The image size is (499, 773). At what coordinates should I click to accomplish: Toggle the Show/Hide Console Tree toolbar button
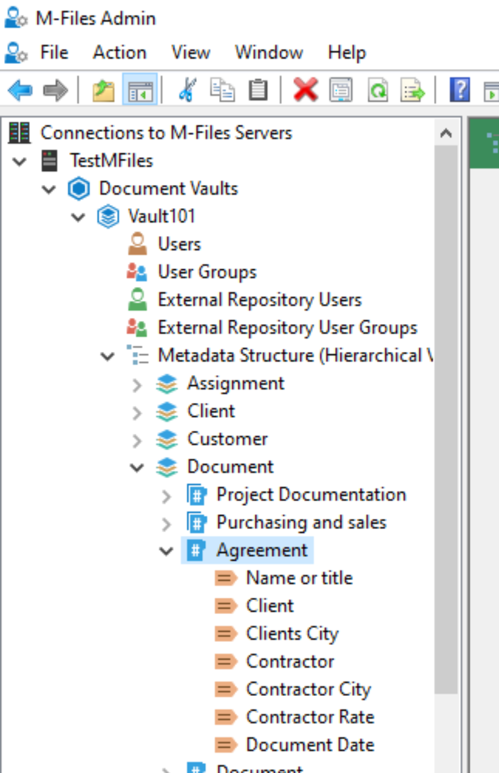click(x=140, y=90)
